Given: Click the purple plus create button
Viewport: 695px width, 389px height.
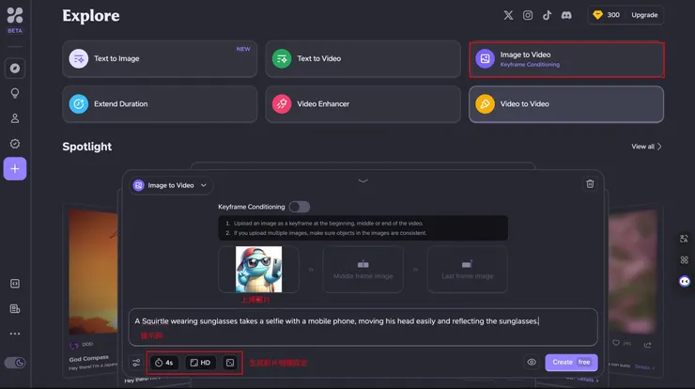Looking at the screenshot, I should tap(15, 168).
